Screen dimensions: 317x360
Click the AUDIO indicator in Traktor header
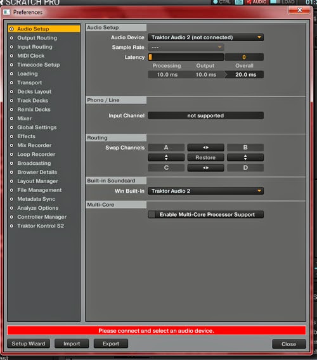pos(257,2)
